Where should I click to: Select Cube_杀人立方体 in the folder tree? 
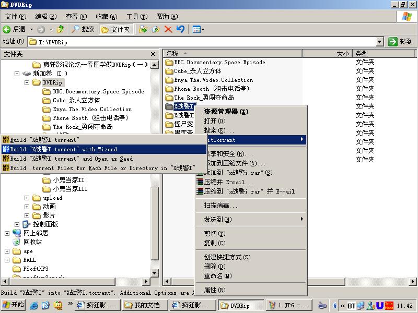[x=76, y=100]
